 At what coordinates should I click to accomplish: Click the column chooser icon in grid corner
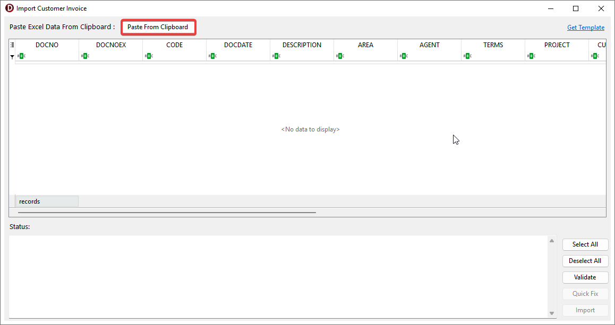coord(12,45)
